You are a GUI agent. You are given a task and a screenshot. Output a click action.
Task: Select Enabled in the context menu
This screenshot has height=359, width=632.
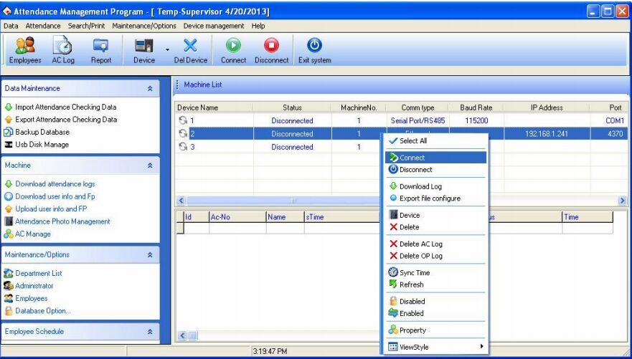point(412,313)
